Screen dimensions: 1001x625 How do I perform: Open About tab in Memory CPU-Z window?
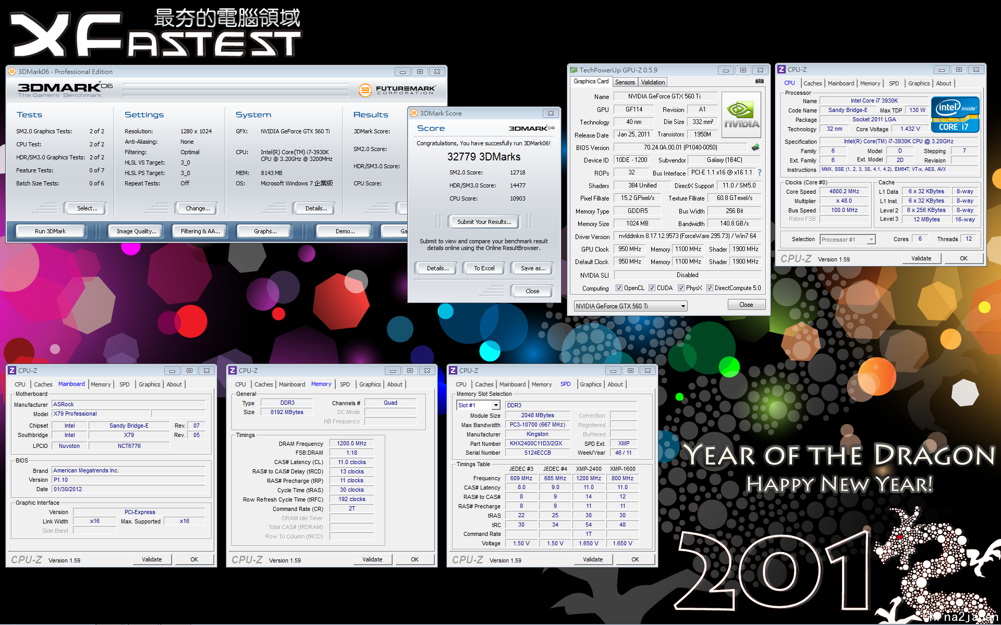[395, 384]
